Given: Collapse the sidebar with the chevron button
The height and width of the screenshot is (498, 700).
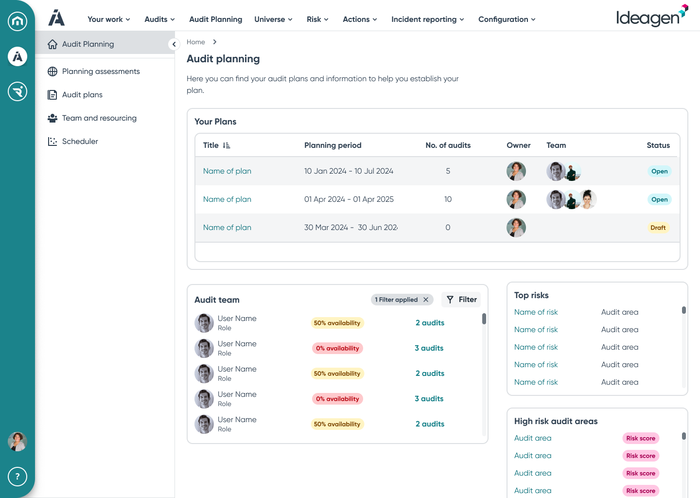Looking at the screenshot, I should point(174,44).
